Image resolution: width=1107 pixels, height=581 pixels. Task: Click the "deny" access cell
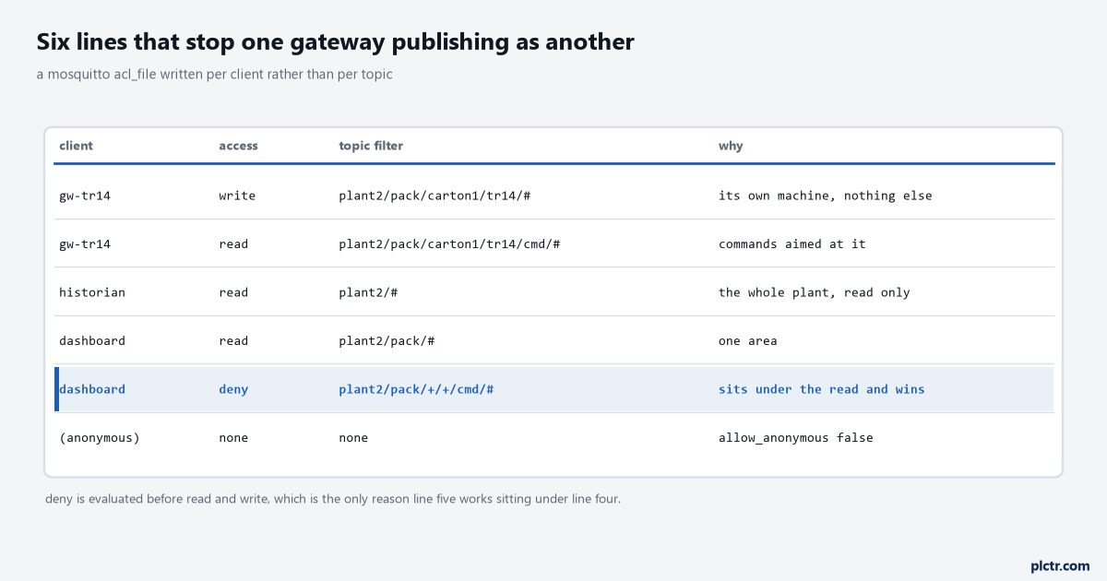coord(233,389)
